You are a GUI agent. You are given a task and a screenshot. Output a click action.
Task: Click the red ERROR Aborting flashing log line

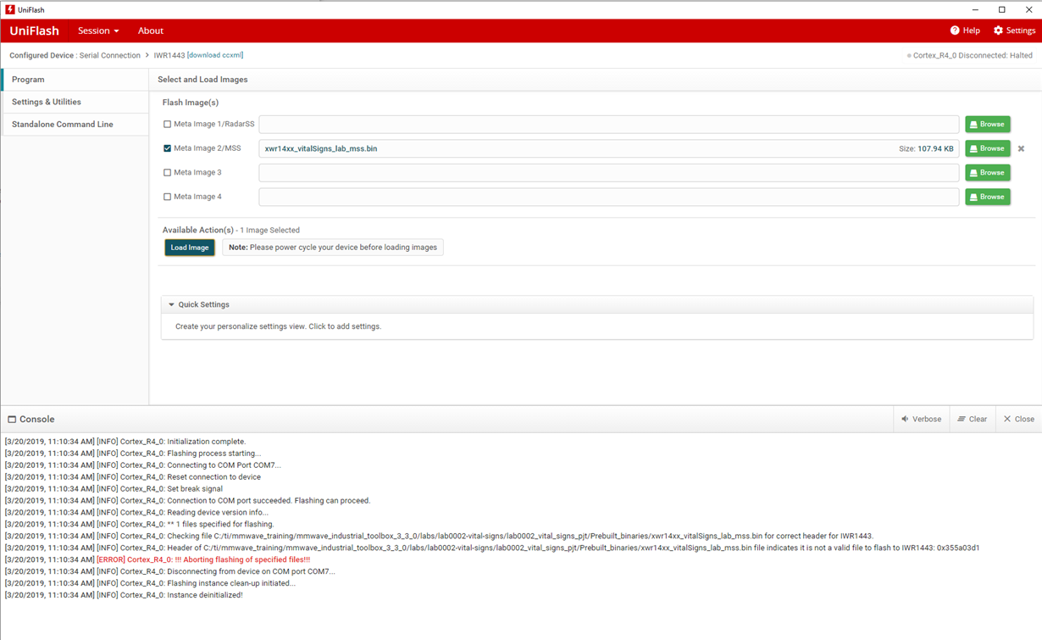[203, 560]
